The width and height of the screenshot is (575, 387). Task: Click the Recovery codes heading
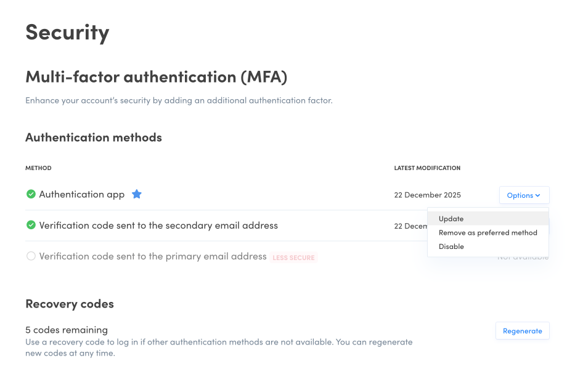pyautogui.click(x=70, y=304)
